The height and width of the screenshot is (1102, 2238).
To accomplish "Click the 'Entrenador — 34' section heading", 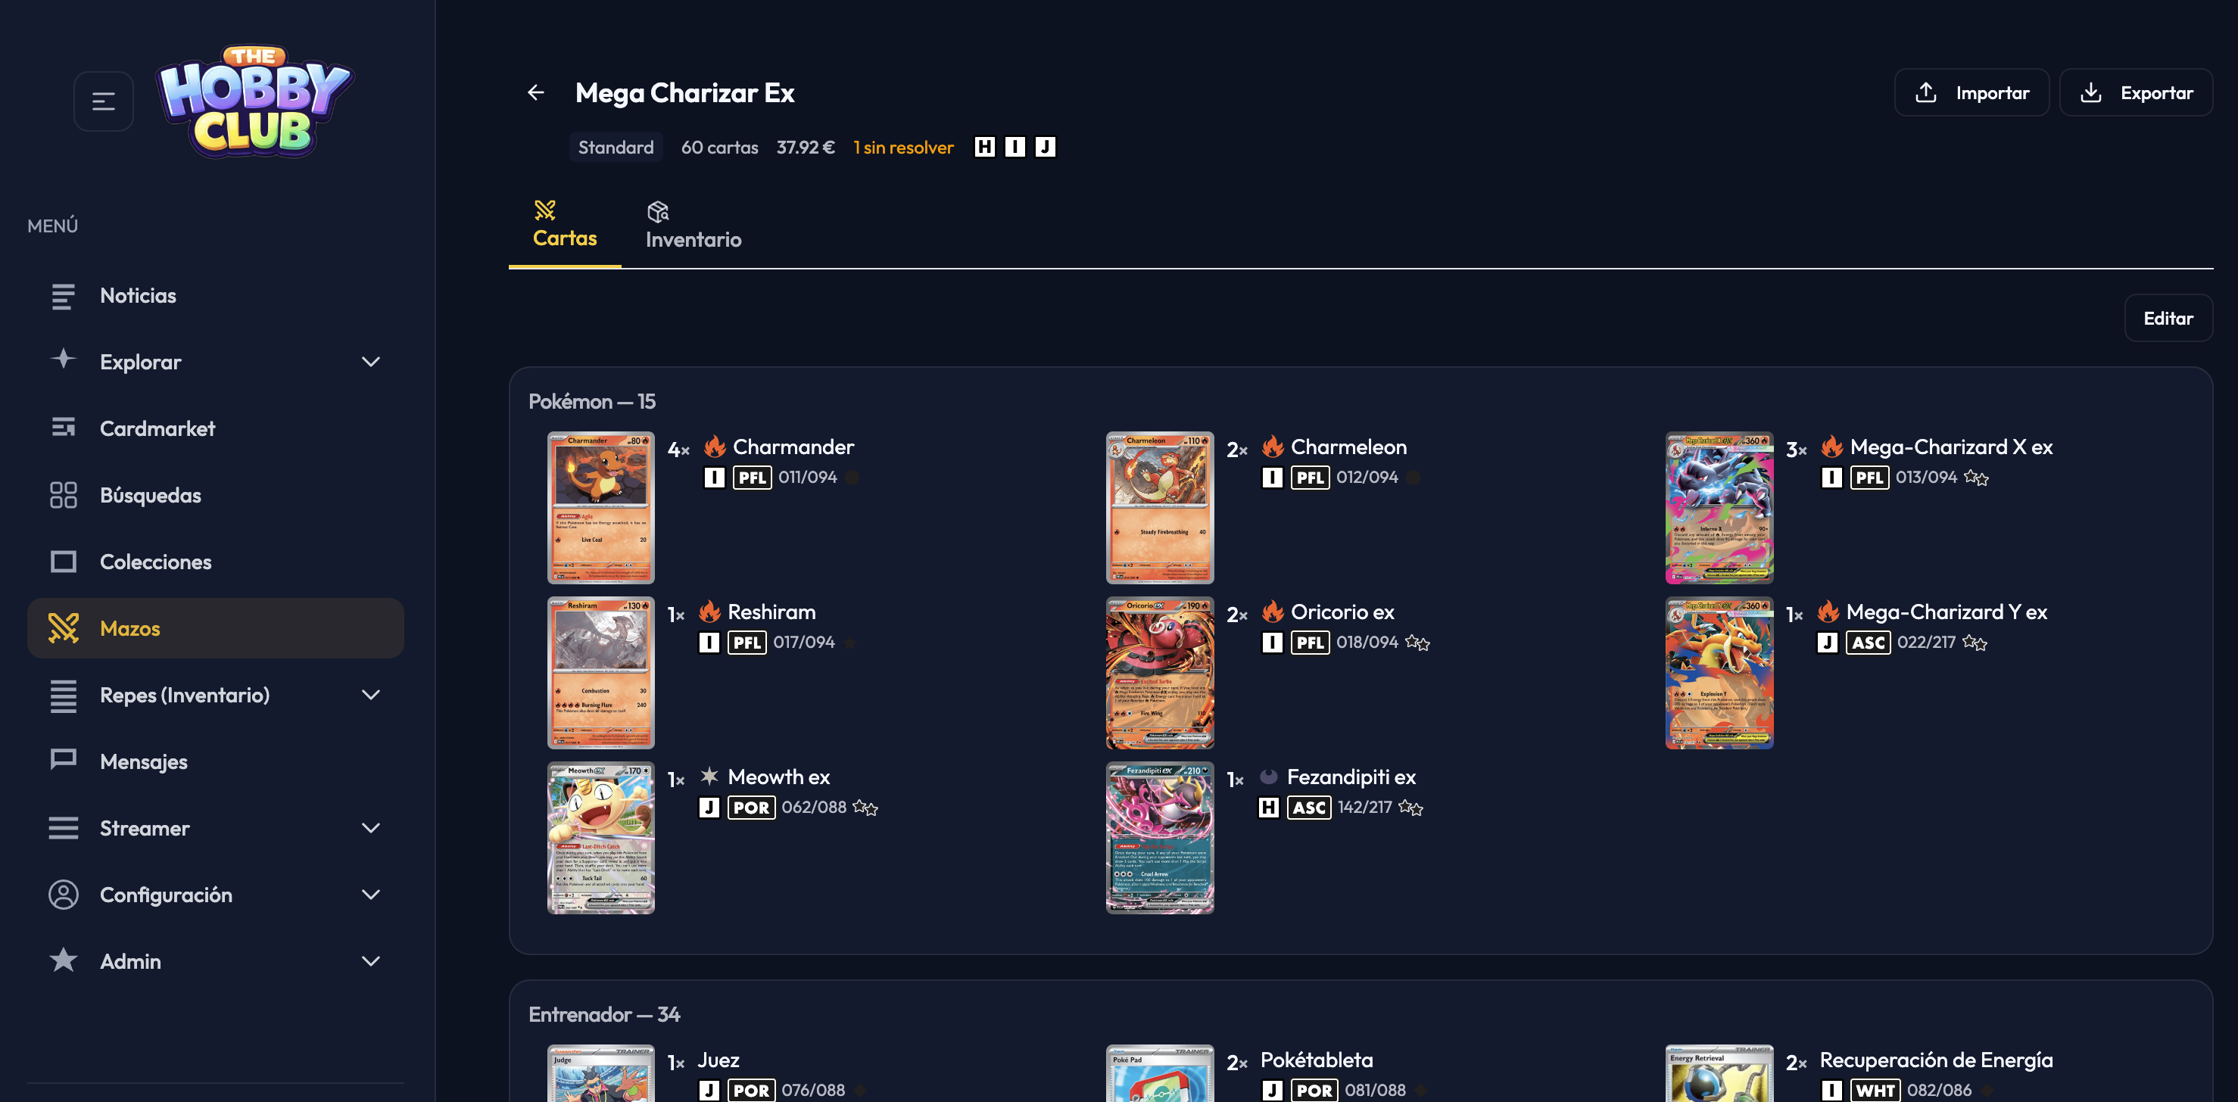I will pos(604,1014).
